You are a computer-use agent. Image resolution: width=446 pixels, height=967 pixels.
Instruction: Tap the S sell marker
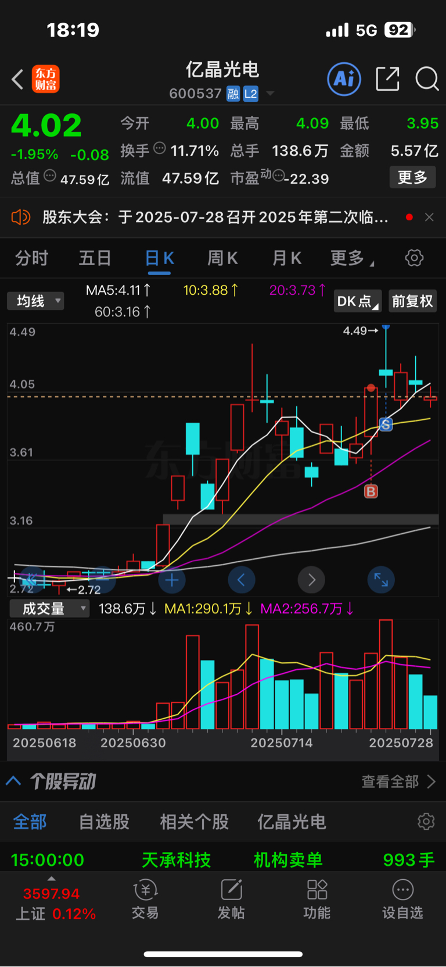(386, 425)
